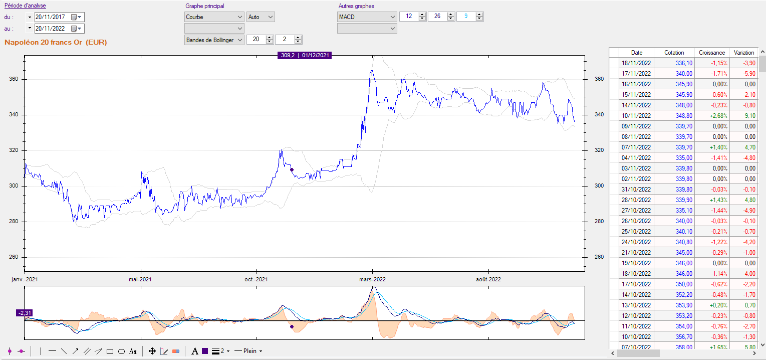Open the Courbe chart type dropdown

214,17
